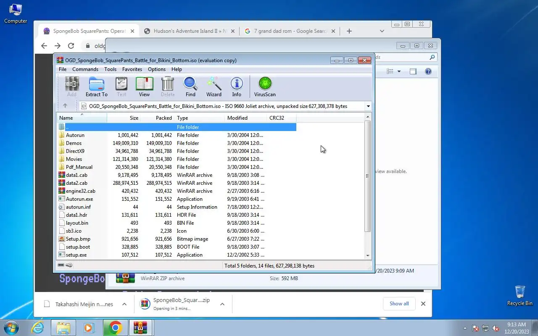
Task: Click the volume tray icon
Action: click(x=496, y=328)
